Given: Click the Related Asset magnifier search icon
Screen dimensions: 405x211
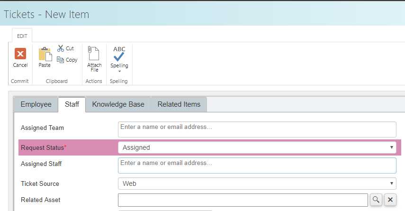Looking at the screenshot, I should 376,200.
